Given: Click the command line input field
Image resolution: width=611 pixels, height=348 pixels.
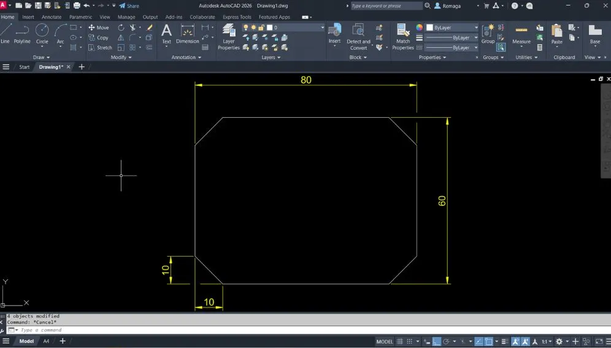Looking at the screenshot, I should (x=184, y=330).
